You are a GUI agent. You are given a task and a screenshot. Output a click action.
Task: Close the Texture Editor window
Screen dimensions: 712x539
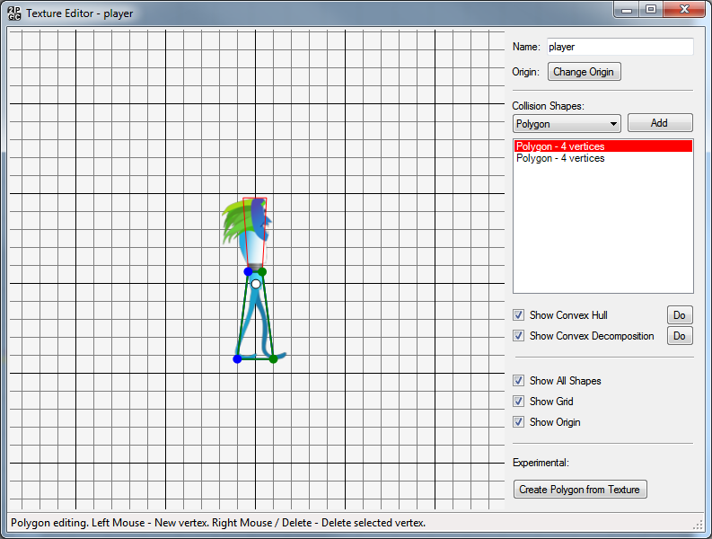pyautogui.click(x=684, y=10)
